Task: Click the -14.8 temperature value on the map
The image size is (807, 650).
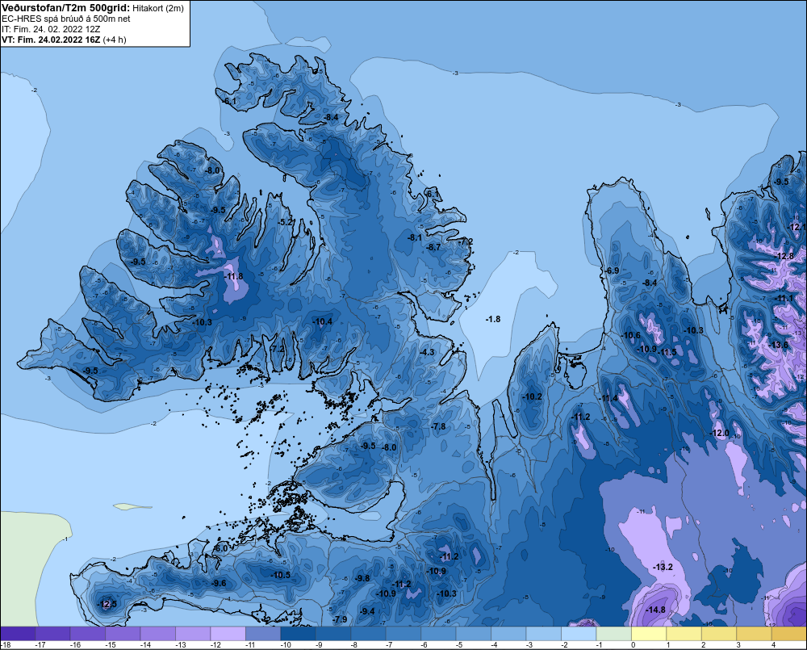Action: 655,610
